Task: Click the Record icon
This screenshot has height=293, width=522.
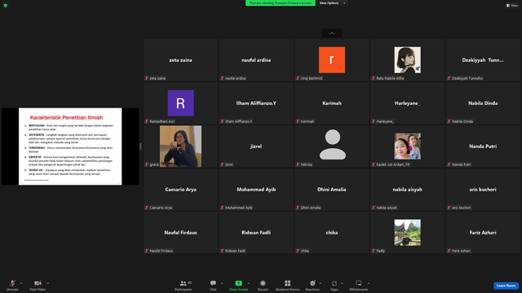Action: [x=263, y=283]
